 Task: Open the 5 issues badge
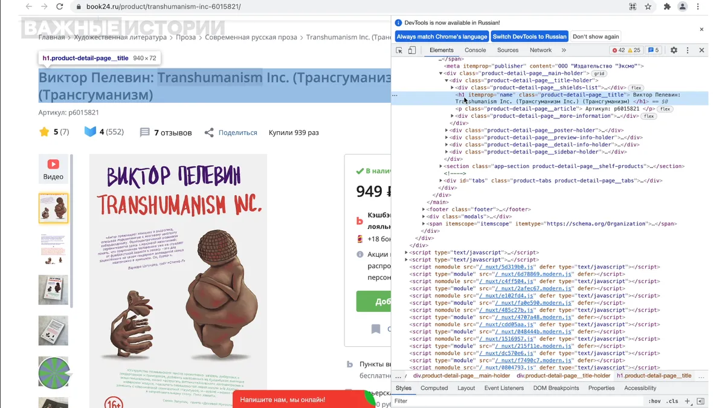(x=654, y=50)
